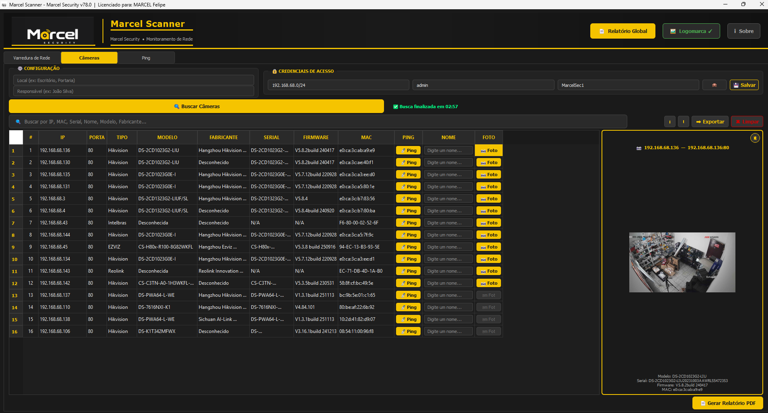Ping the camera at 192.168.68.130

pyautogui.click(x=408, y=162)
